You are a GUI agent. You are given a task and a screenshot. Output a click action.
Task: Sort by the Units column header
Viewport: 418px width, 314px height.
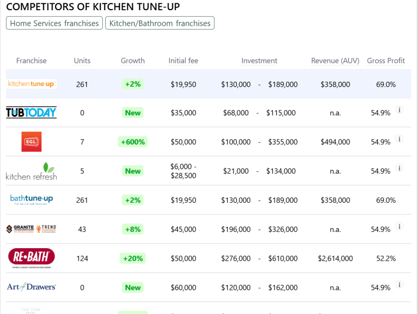point(82,61)
